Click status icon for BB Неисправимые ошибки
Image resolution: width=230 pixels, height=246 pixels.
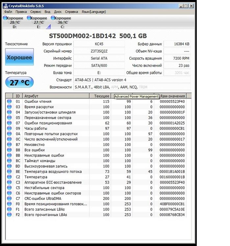click(9, 155)
